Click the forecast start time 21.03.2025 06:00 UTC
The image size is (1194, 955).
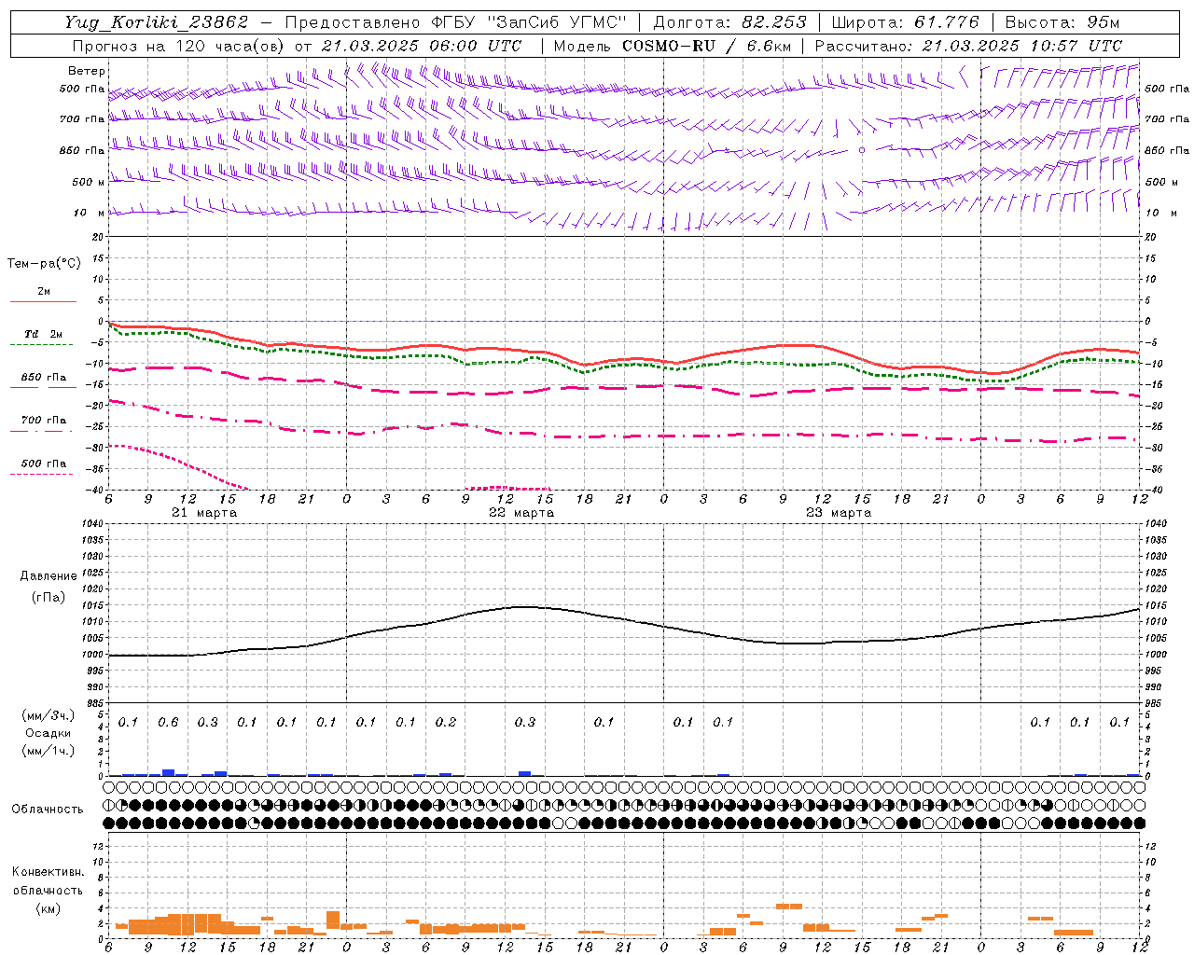point(422,46)
